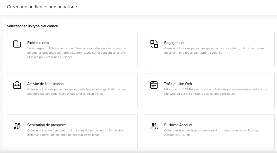Click the Fichier clients description text
Image resolution: width=277 pixels, height=153 pixels.
tap(77, 53)
